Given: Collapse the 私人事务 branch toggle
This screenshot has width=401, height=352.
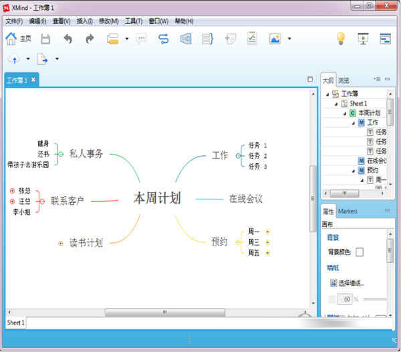Looking at the screenshot, I should (x=60, y=154).
